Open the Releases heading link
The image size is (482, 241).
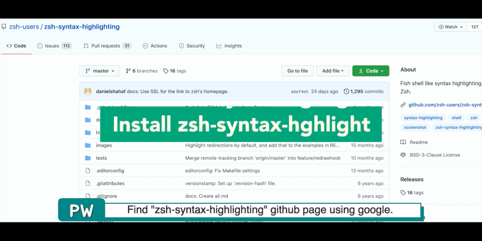coord(412,180)
